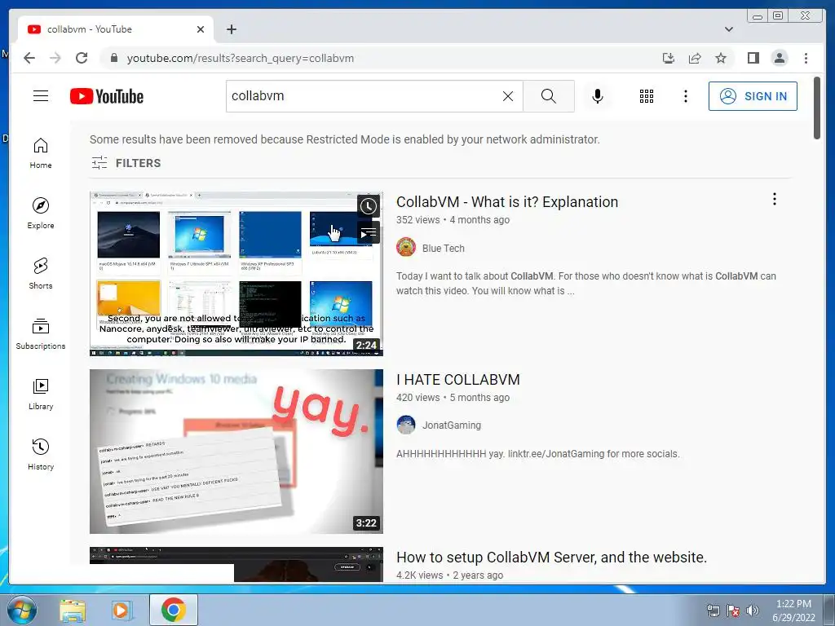The height and width of the screenshot is (626, 835).
Task: Open Blue Tech channel avatar
Action: [406, 248]
